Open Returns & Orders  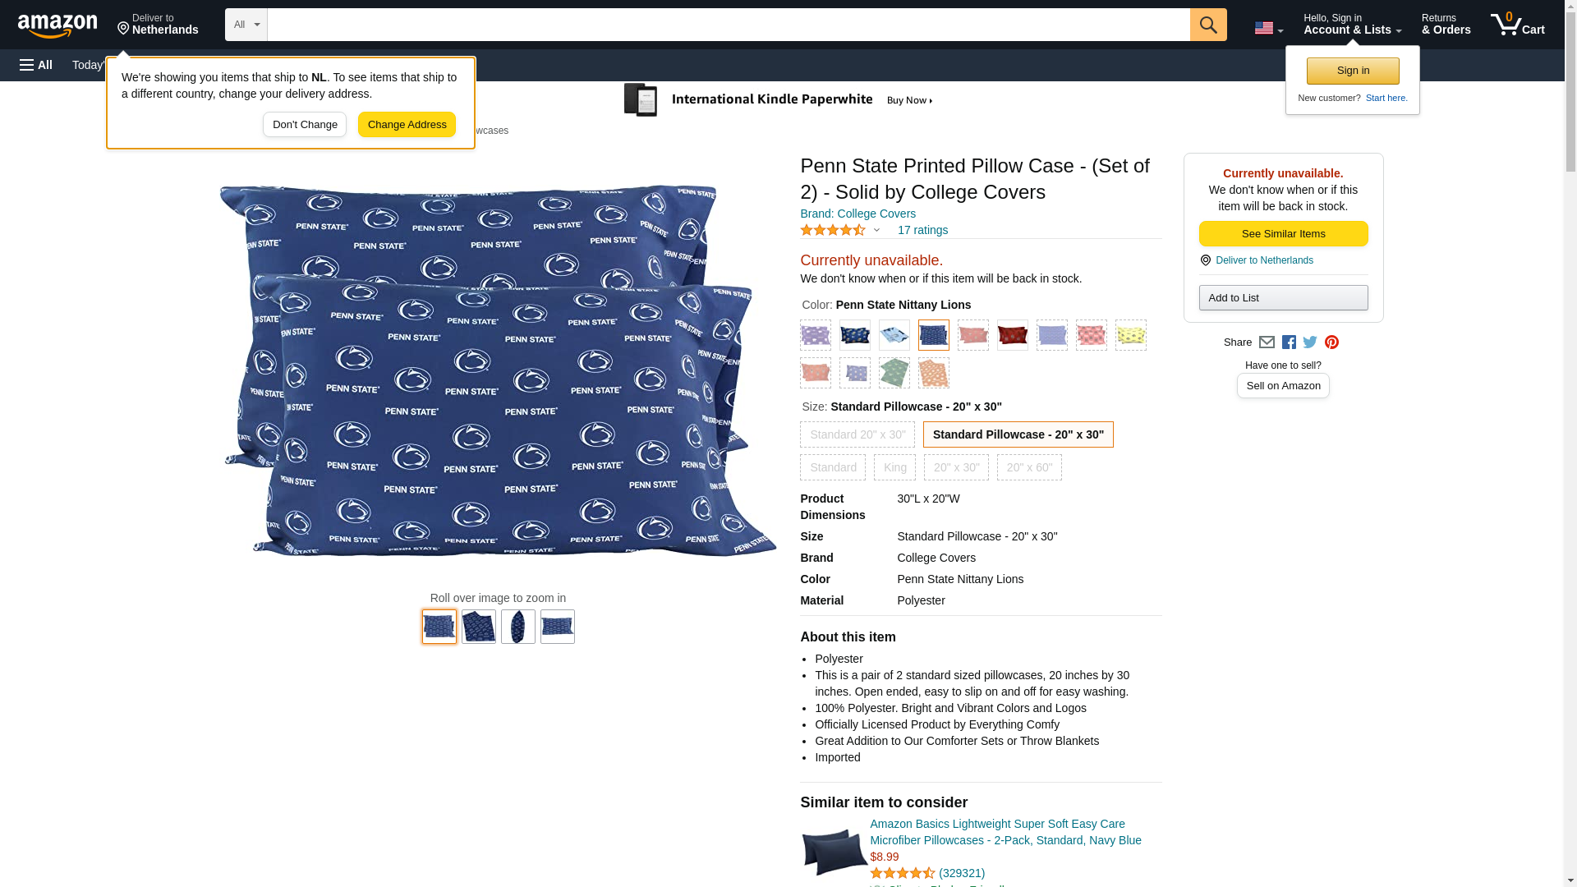[x=1446, y=25]
